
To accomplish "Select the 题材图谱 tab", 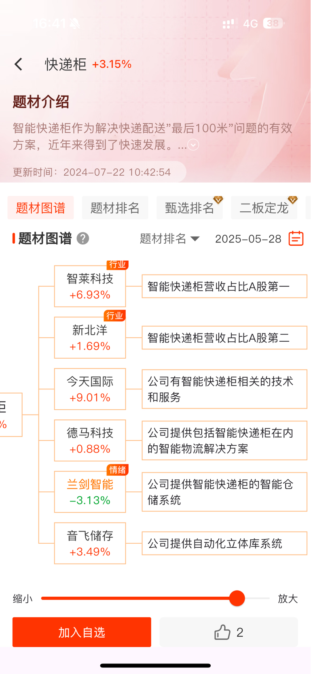I will pyautogui.click(x=40, y=208).
